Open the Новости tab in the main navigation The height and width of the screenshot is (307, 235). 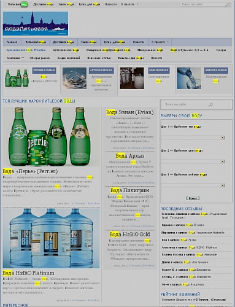click(x=139, y=42)
